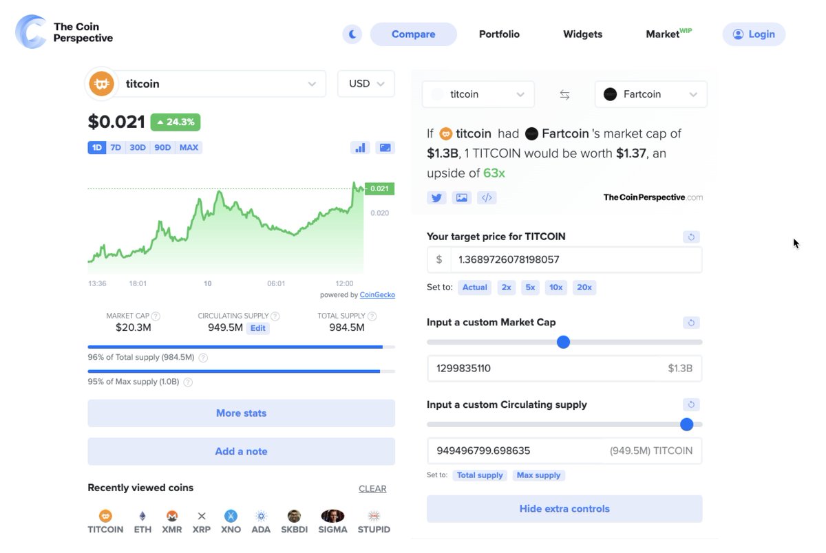Screen dimensions: 826x553
Task: Set target price to 5x
Action: [530, 288]
